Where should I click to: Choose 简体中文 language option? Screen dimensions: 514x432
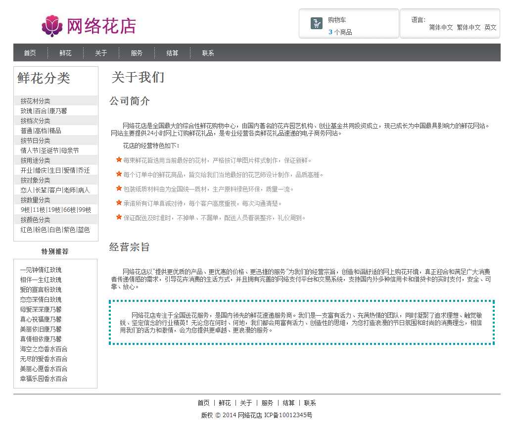click(x=441, y=28)
